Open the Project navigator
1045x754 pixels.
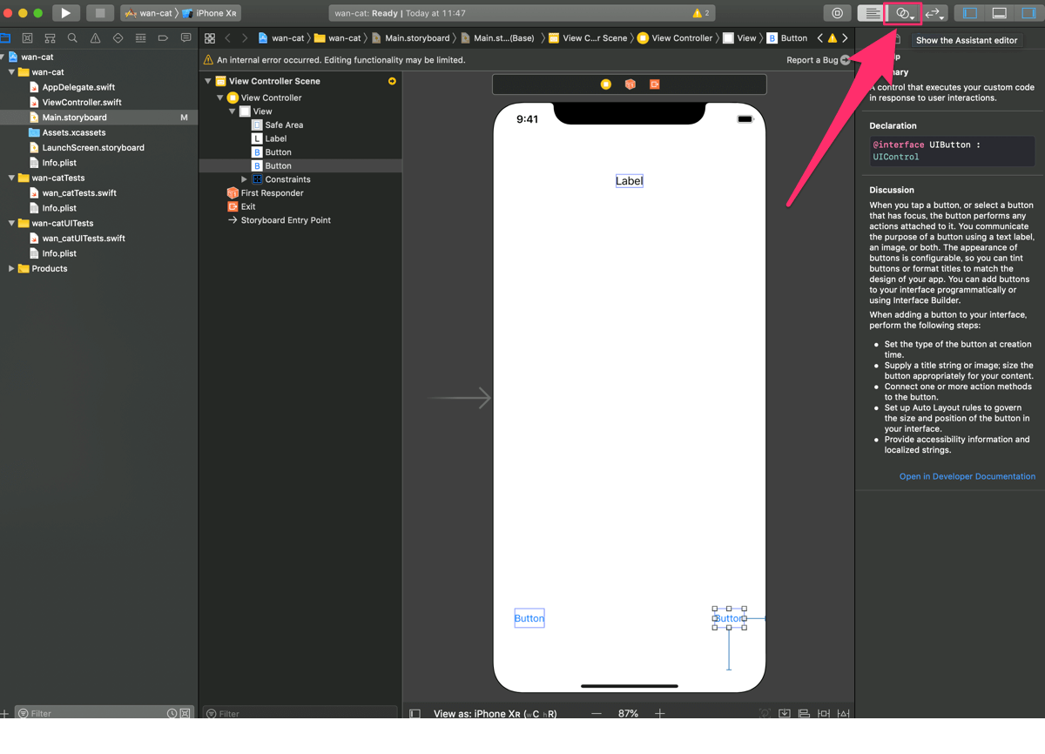[x=5, y=38]
